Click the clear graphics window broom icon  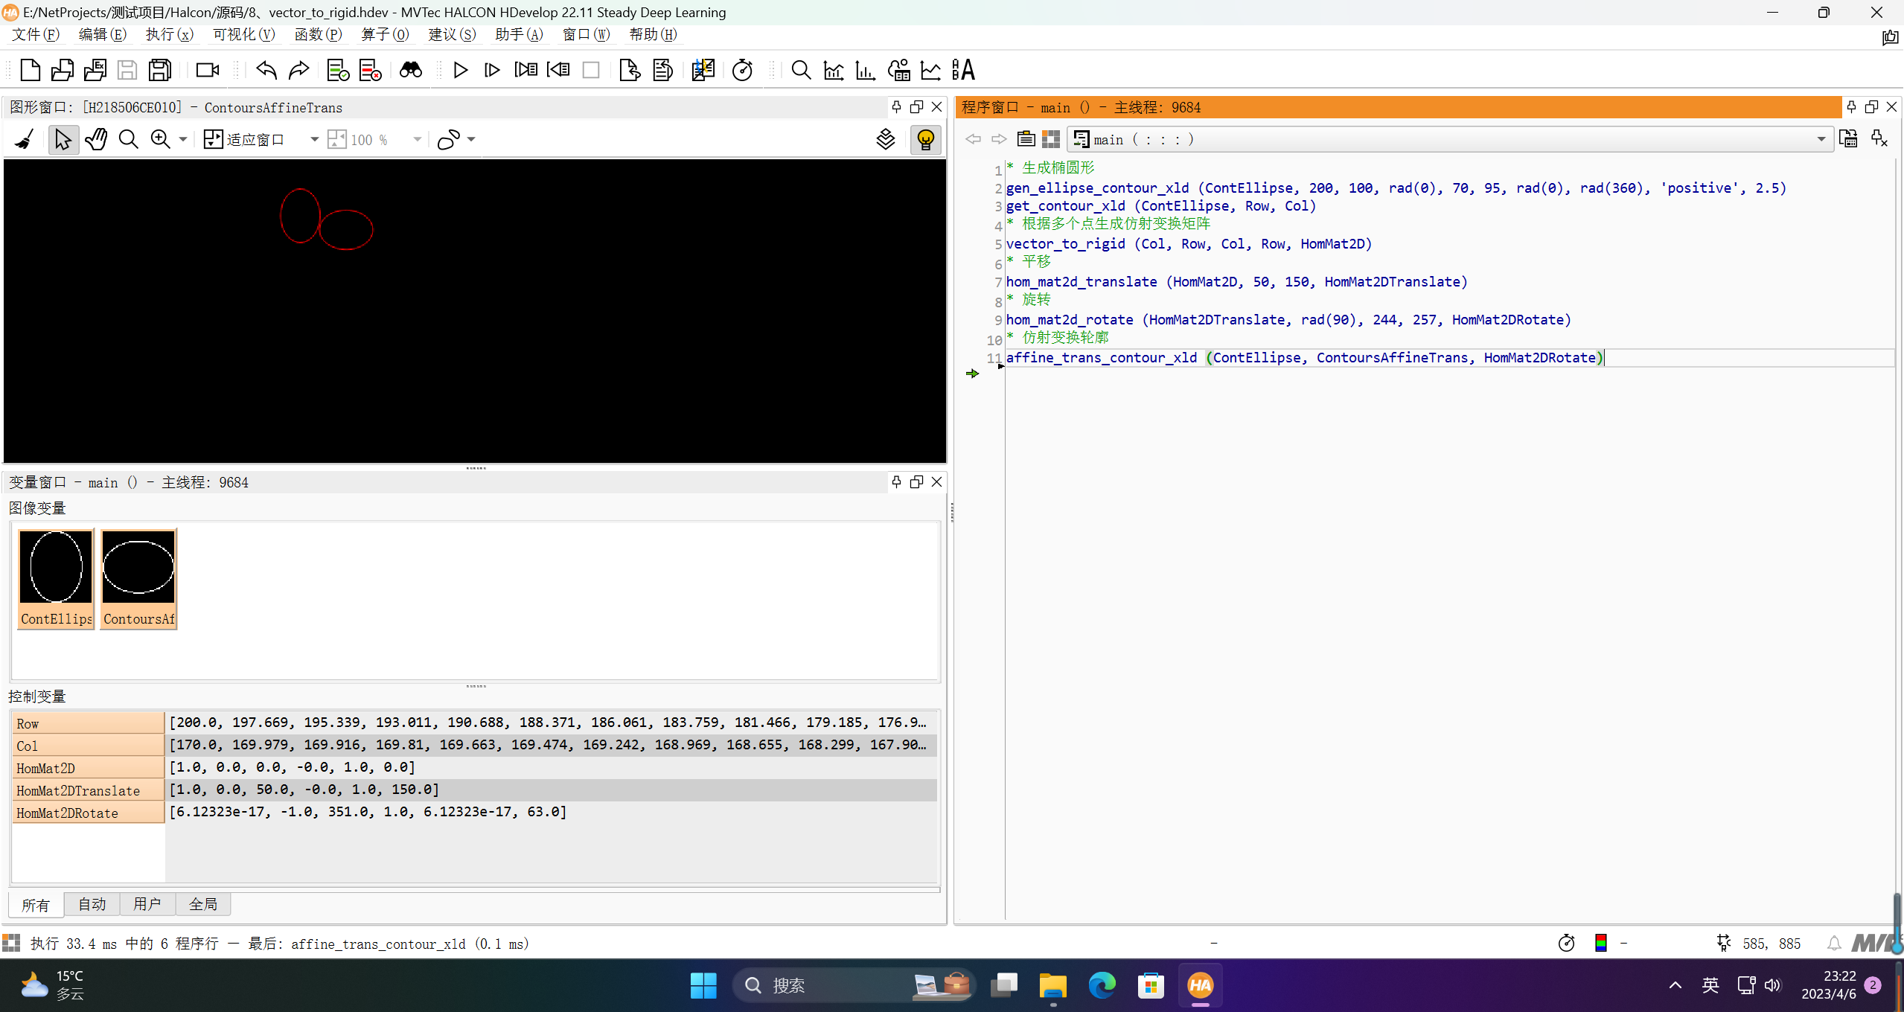pos(25,139)
